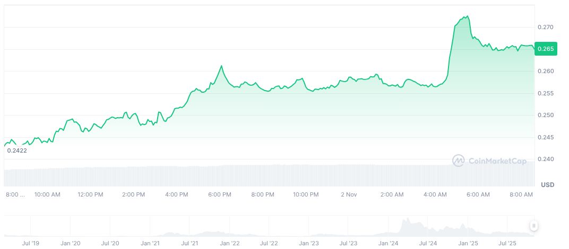
Task: Click the 4:00 AM time axis label
Action: (x=435, y=194)
